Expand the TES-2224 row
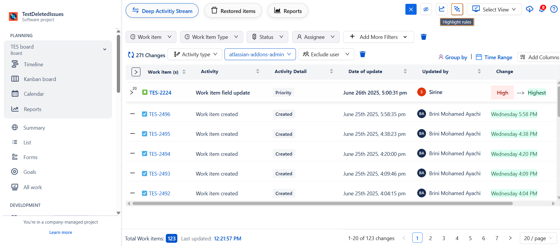This screenshot has height=246, width=560. click(x=132, y=93)
